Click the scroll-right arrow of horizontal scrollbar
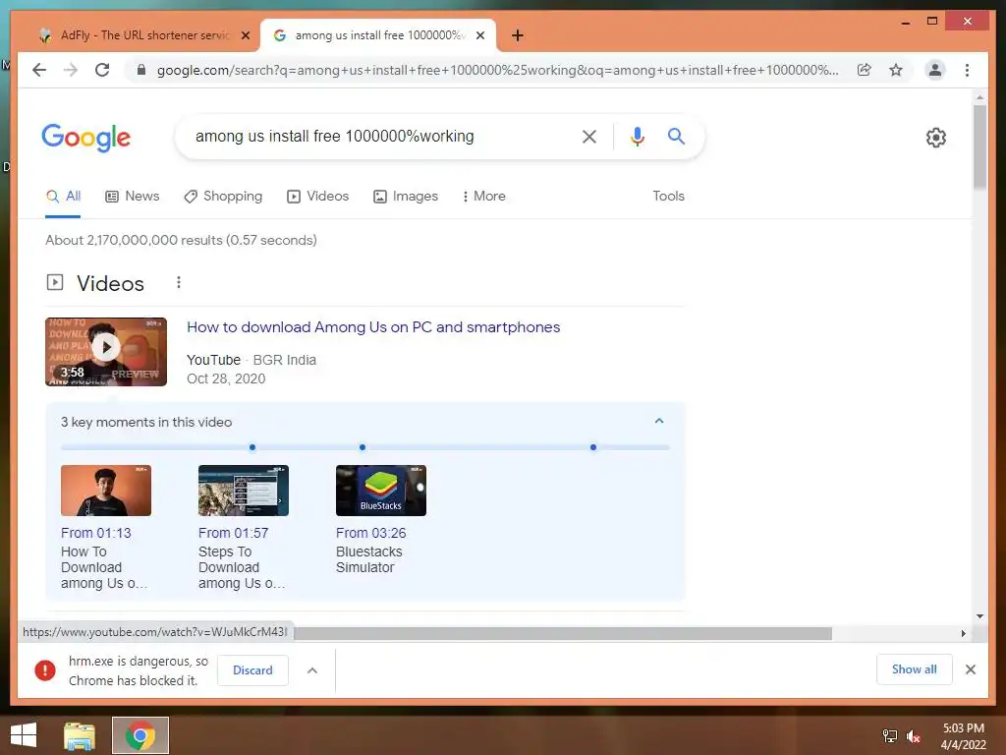Screen dimensions: 1006x755 [x=963, y=633]
